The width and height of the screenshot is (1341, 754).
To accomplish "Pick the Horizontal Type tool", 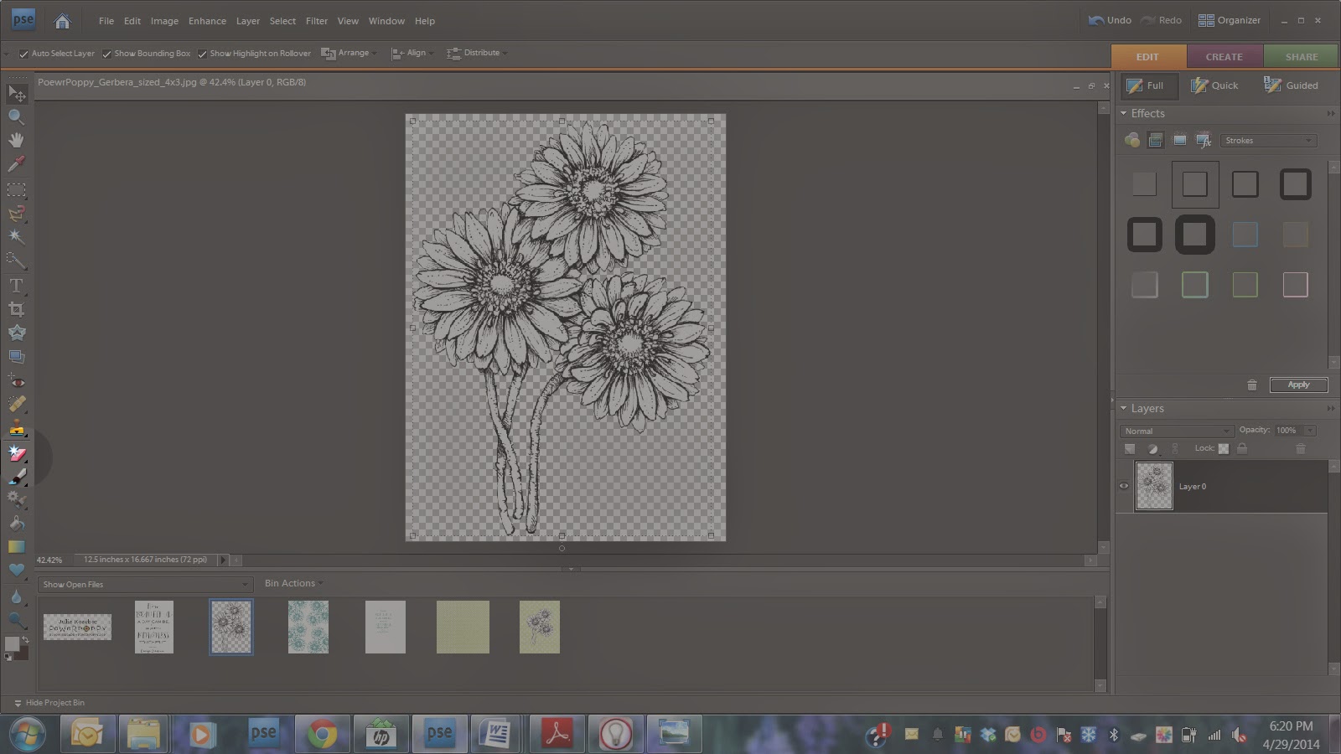I will point(16,286).
